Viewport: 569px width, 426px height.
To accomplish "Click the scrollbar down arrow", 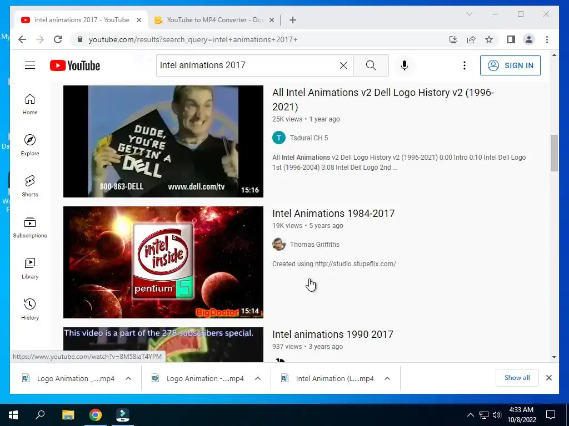I will click(x=554, y=357).
